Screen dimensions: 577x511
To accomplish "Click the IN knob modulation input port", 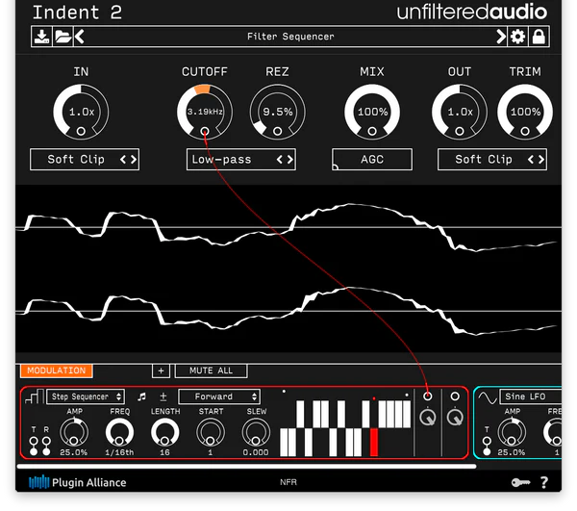I will [x=81, y=132].
